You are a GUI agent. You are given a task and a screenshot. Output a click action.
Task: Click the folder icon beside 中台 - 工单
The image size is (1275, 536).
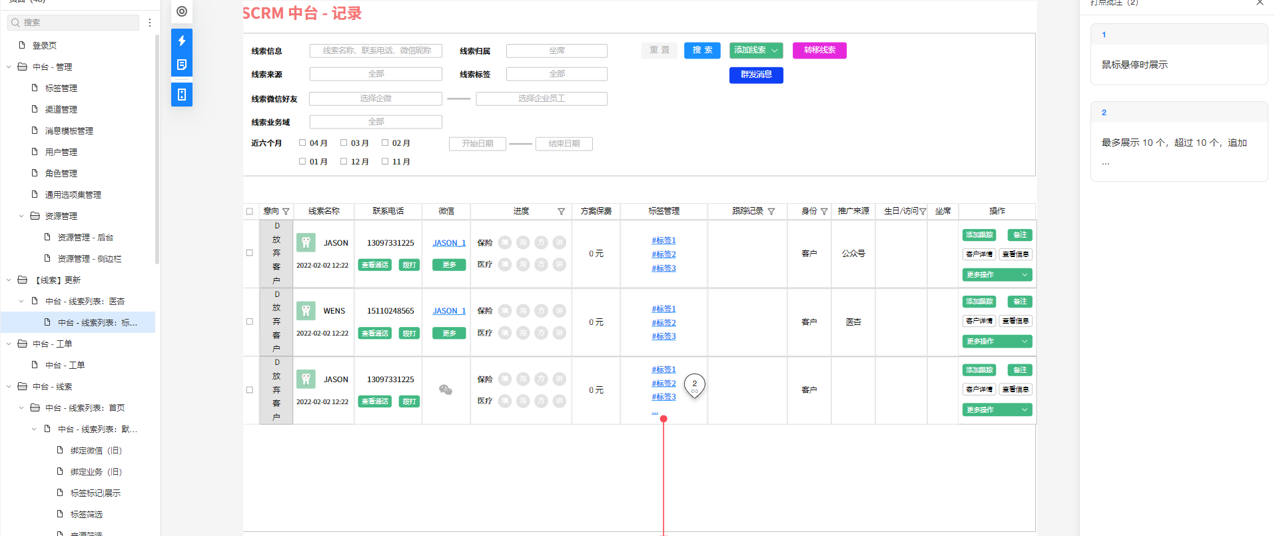click(22, 344)
